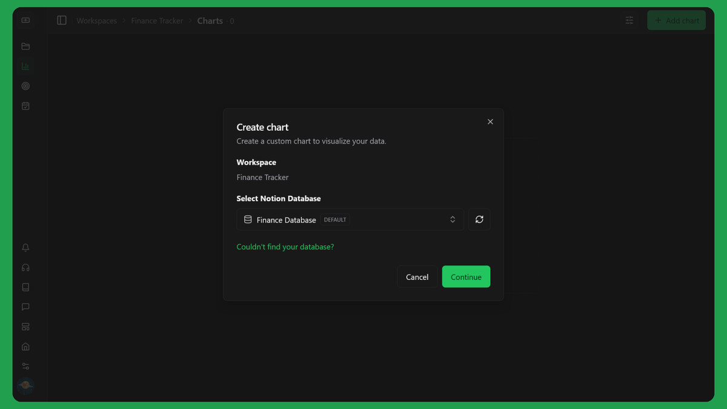Open the Finance Database dropdown
This screenshot has width=727, height=409.
350,219
